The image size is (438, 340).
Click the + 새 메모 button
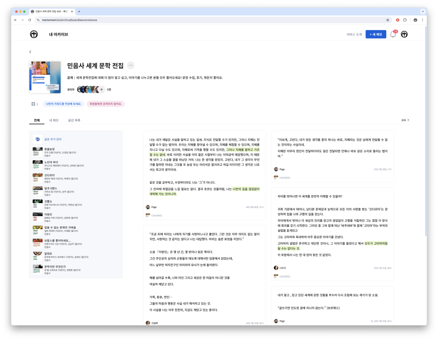click(x=376, y=34)
